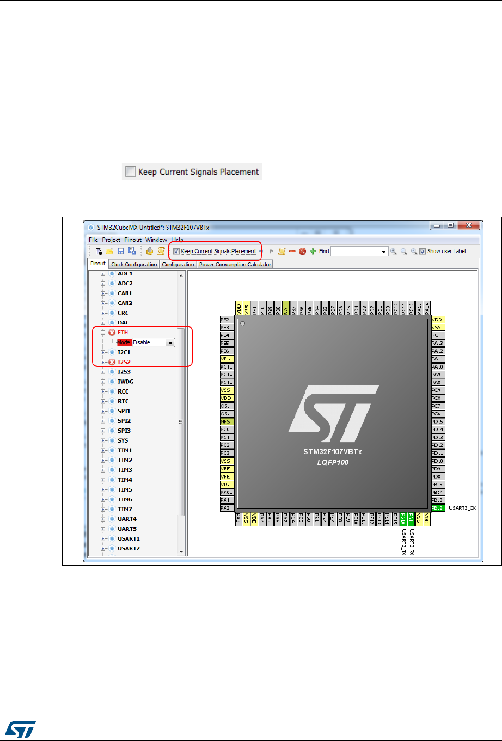Select the Pinout tab
The image size is (502, 741).
(x=98, y=264)
